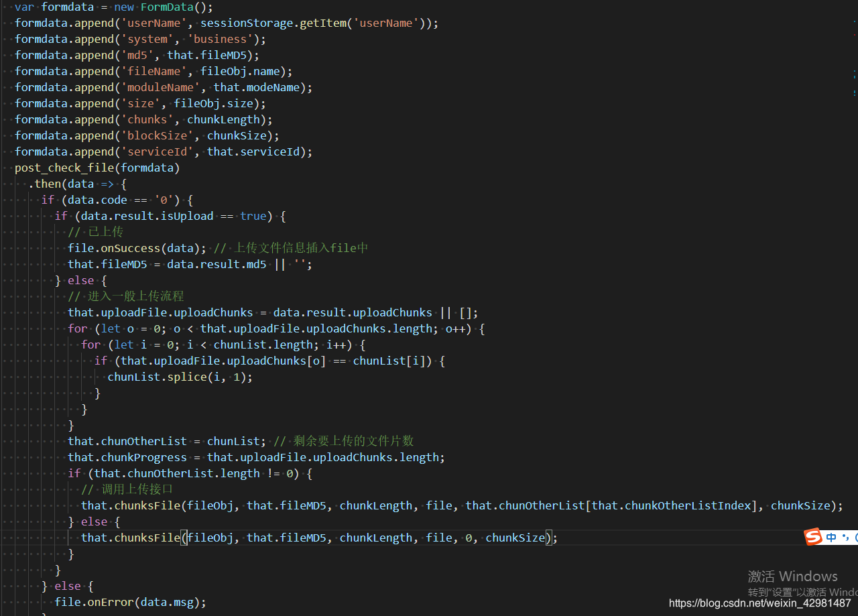The width and height of the screenshot is (858, 616).
Task: Click the '// 已上传' comment
Action: [95, 233]
